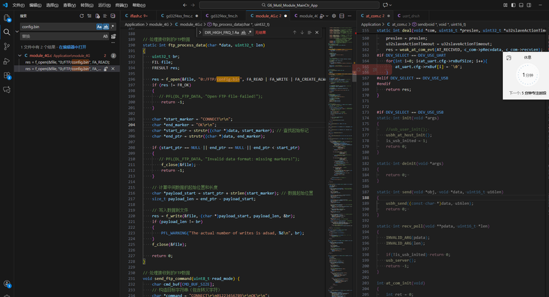549x297 pixels.
Task: Collapse the replace field toggle chevron
Action: [x=16, y=31]
